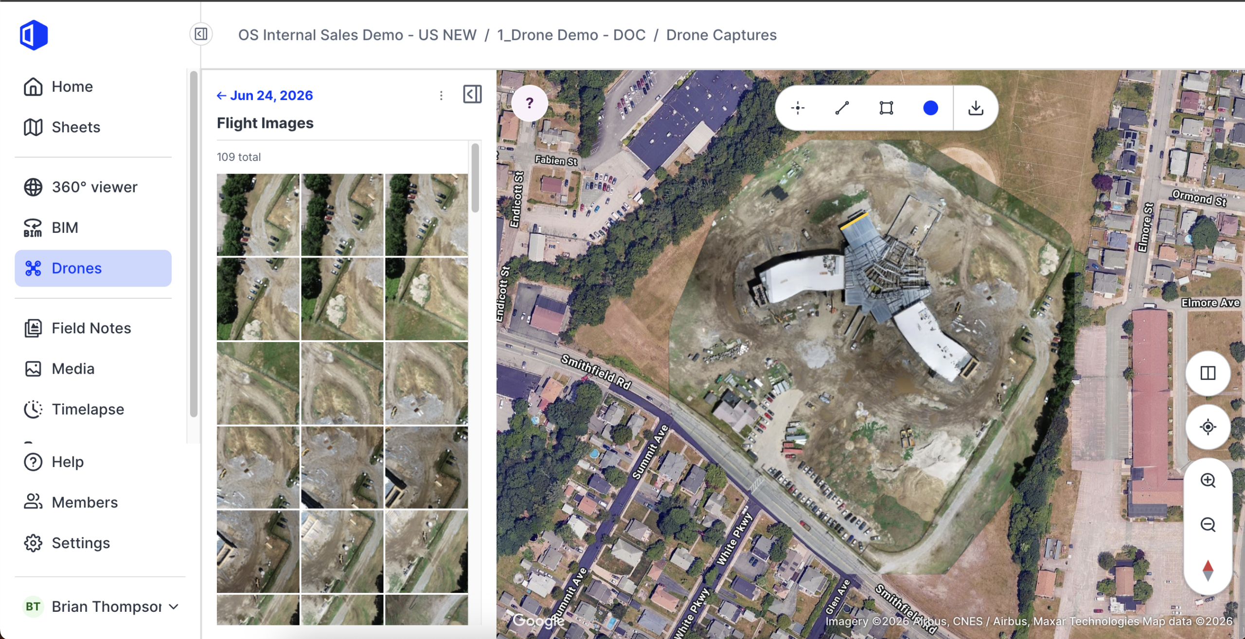Click the 1_Drone Demo - DOC breadcrumb
The width and height of the screenshot is (1245, 639).
[x=571, y=35]
